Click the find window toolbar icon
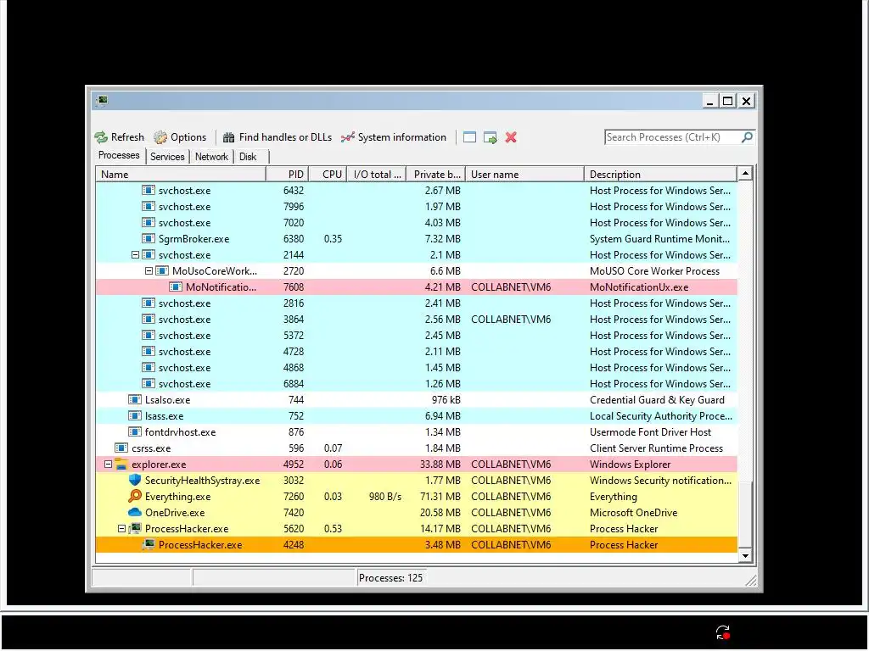The width and height of the screenshot is (869, 651). pos(469,137)
